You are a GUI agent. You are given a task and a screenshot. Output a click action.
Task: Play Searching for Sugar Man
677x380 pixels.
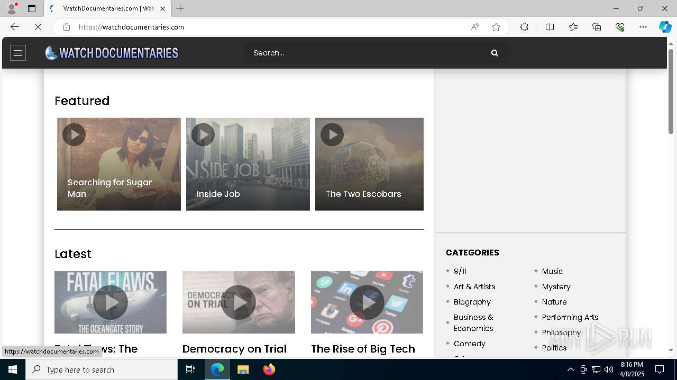(x=74, y=135)
